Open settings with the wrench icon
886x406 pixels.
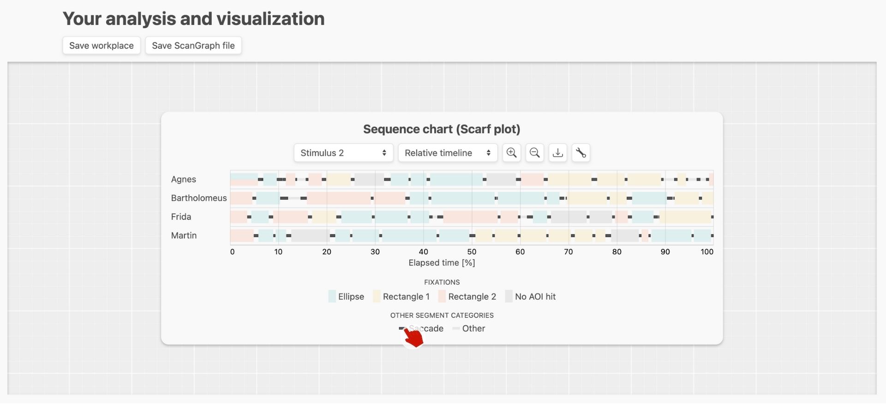(581, 153)
